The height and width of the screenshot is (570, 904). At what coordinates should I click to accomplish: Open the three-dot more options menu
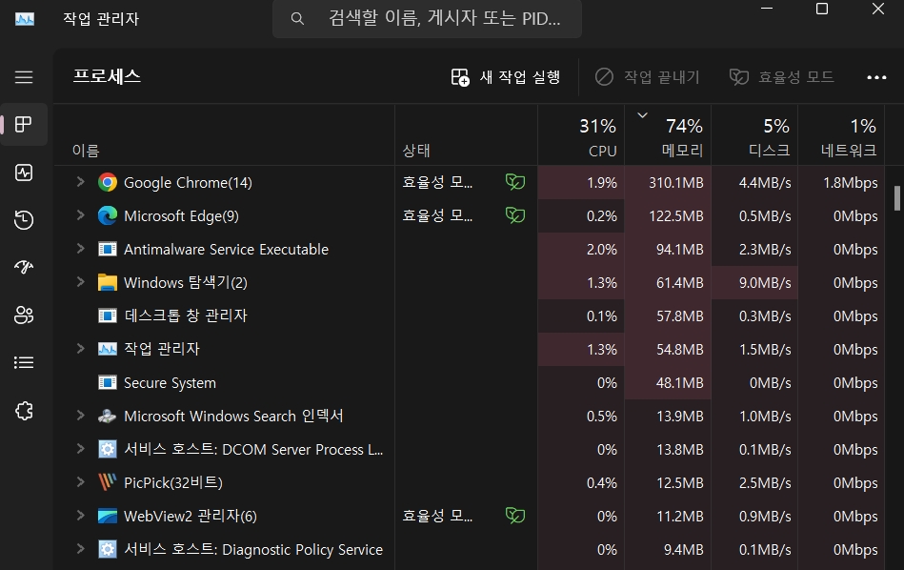click(876, 77)
